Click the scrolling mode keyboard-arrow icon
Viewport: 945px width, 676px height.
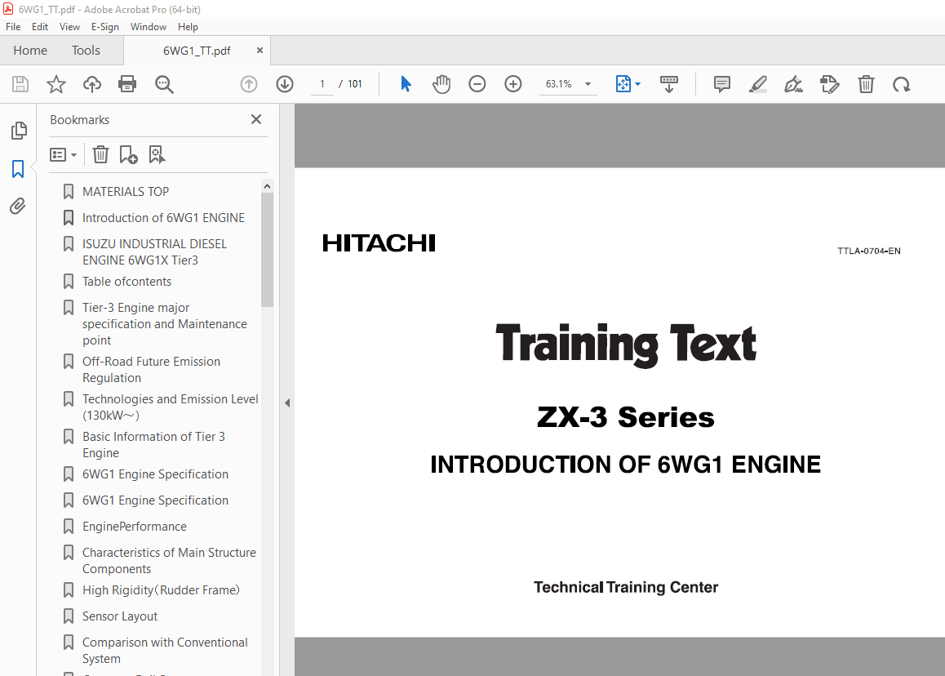click(x=669, y=84)
